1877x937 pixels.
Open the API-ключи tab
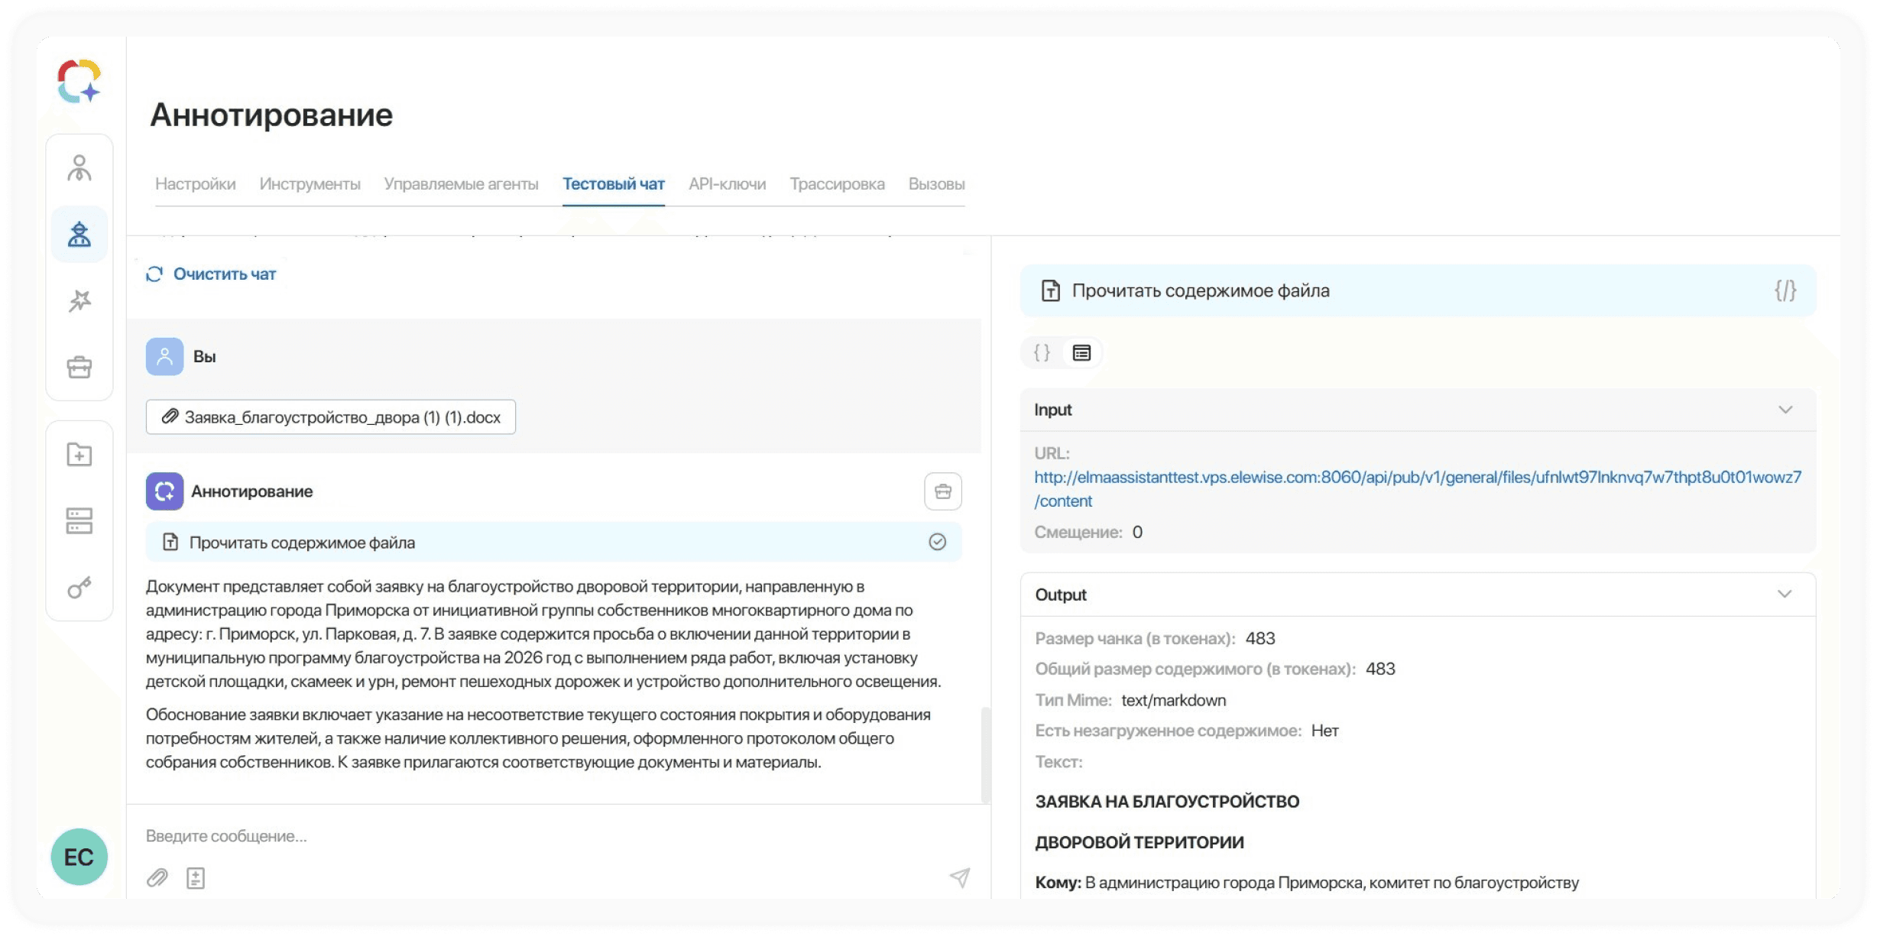727,183
